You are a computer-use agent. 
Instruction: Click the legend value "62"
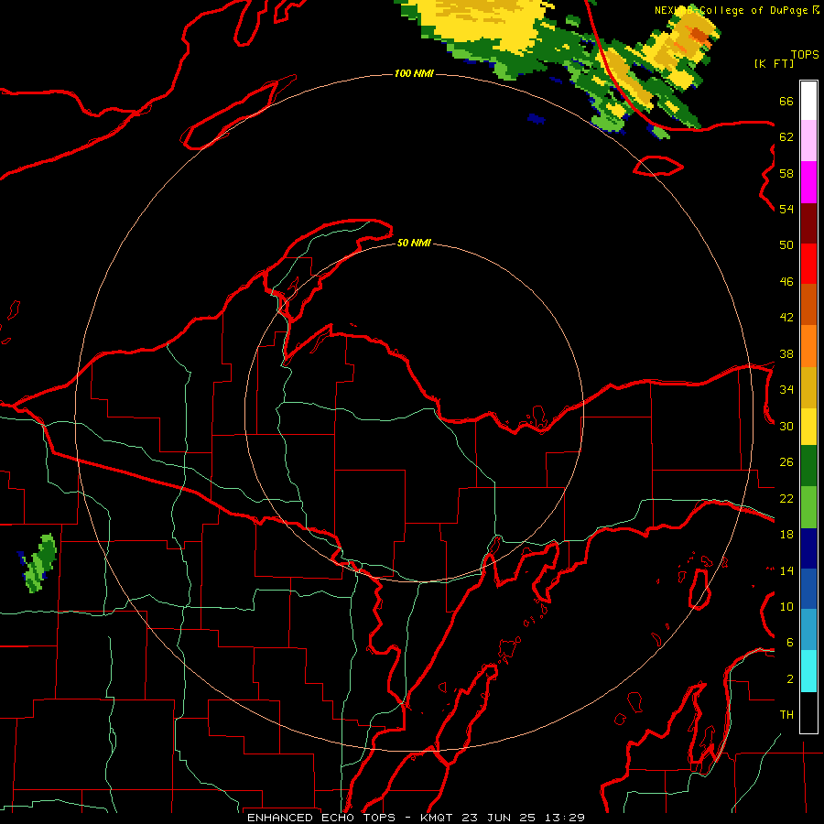(786, 137)
